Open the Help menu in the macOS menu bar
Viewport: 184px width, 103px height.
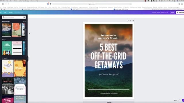pos(37,1)
